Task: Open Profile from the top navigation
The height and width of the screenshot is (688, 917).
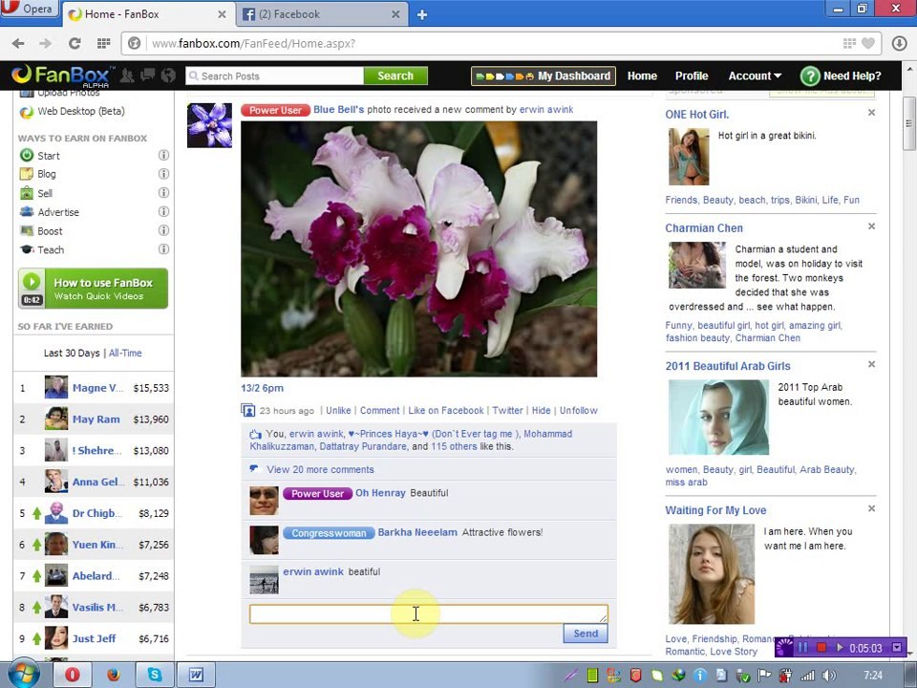Action: click(x=692, y=76)
